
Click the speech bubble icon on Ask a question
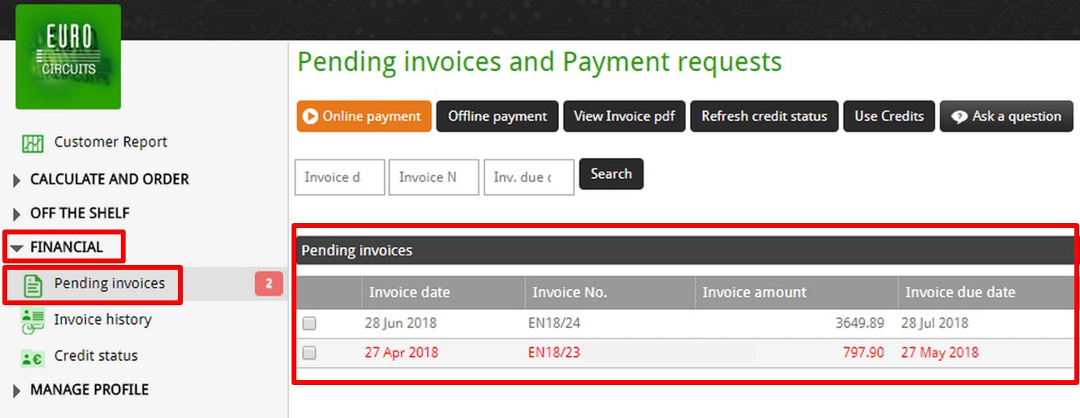[959, 117]
